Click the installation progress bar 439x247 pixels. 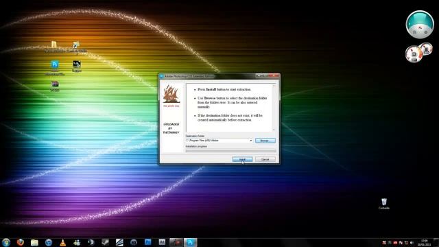coord(230,151)
